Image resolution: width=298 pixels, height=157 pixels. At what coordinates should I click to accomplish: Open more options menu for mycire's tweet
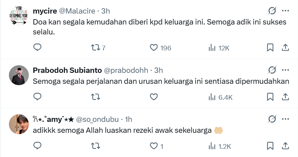click(285, 11)
